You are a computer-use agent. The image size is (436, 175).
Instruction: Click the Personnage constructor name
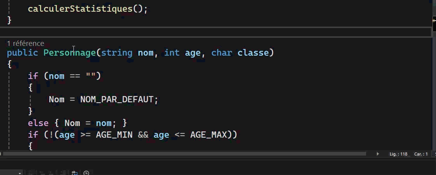tap(70, 52)
